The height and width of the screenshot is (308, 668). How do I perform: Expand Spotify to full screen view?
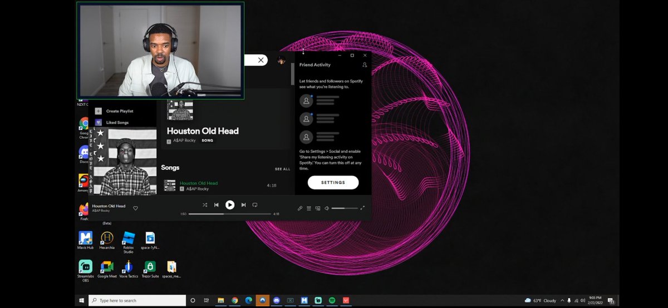362,208
